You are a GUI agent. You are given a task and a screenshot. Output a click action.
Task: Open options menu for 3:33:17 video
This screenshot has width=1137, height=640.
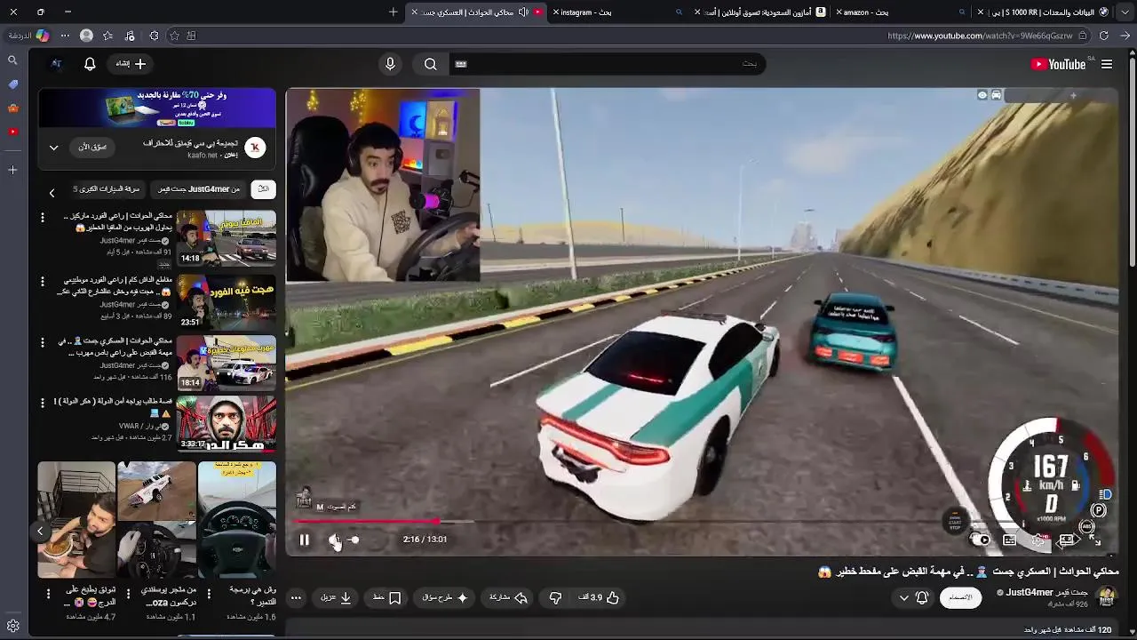(42, 402)
